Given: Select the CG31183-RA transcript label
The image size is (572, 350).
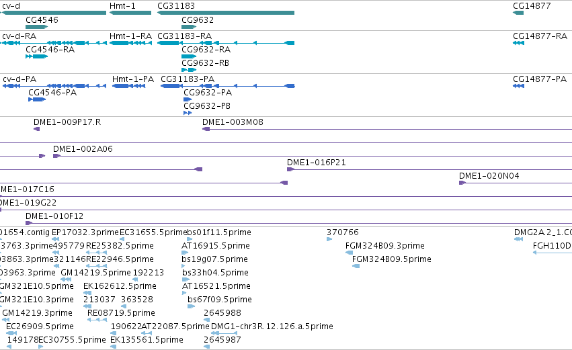Looking at the screenshot, I should click(x=185, y=36).
